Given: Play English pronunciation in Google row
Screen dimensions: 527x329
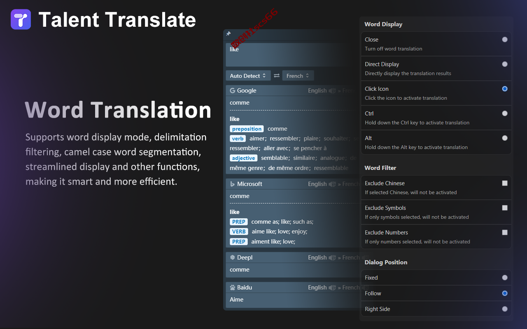Looking at the screenshot, I should (x=332, y=90).
